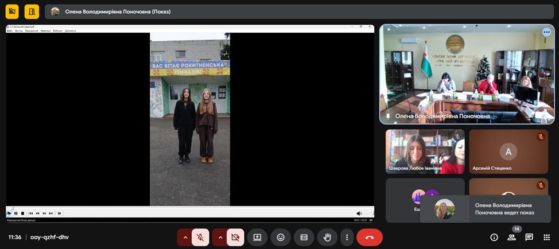Toggle closed captions on

[x=304, y=237]
